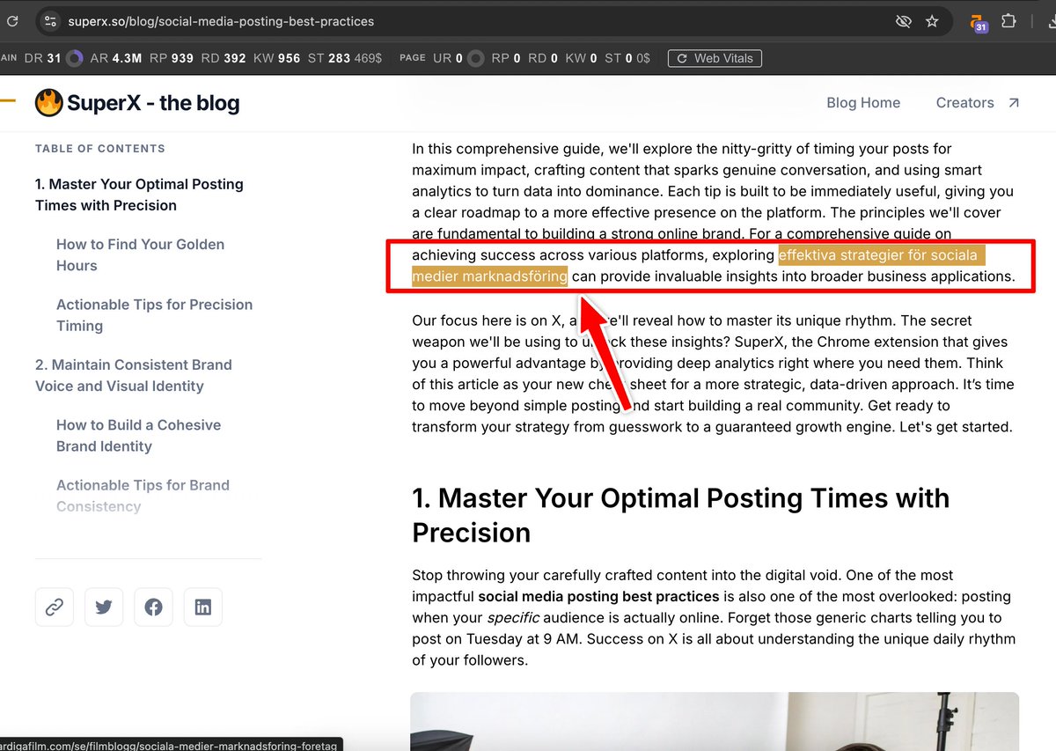
Task: Switch to Blog Home
Action: point(863,102)
